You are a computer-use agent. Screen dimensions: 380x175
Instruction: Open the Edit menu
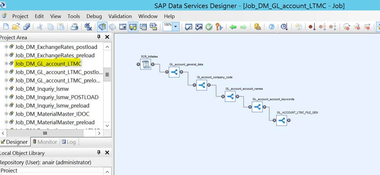(39, 16)
